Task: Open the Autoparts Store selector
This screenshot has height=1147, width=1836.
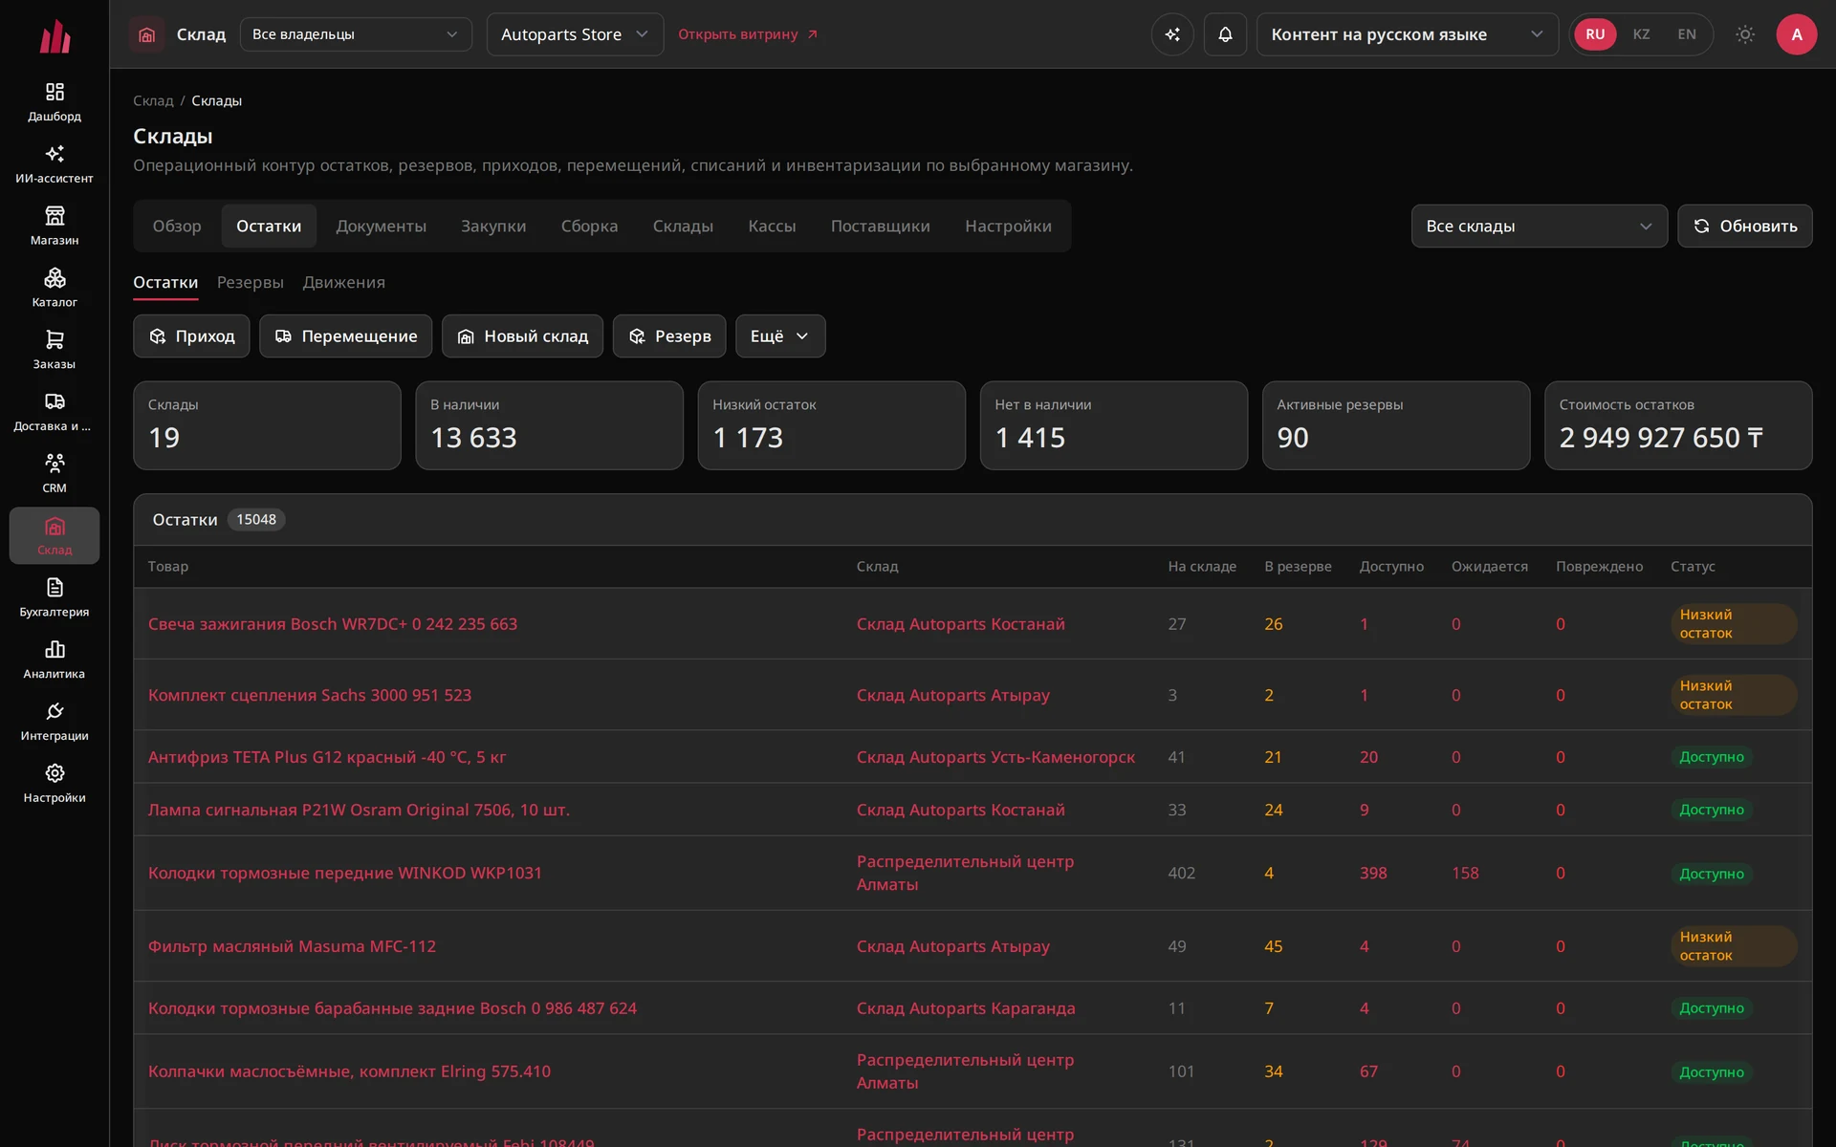Action: coord(575,34)
